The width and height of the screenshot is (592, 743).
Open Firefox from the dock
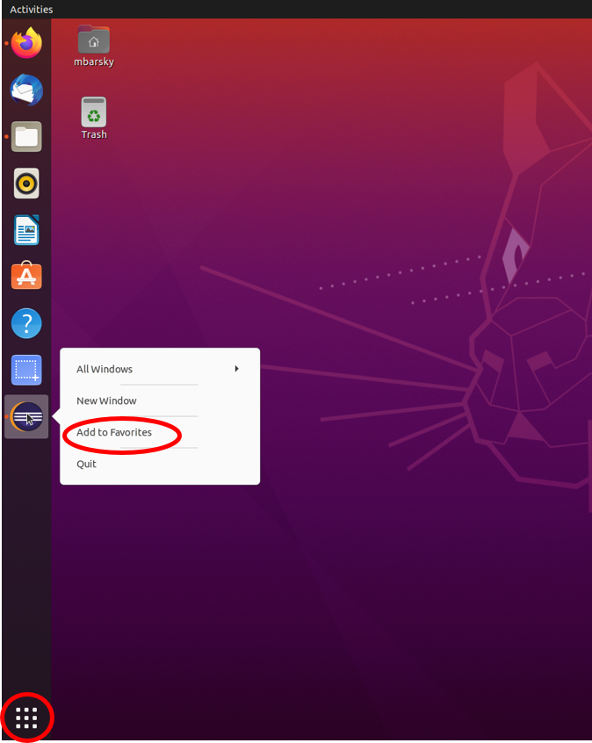tap(26, 43)
